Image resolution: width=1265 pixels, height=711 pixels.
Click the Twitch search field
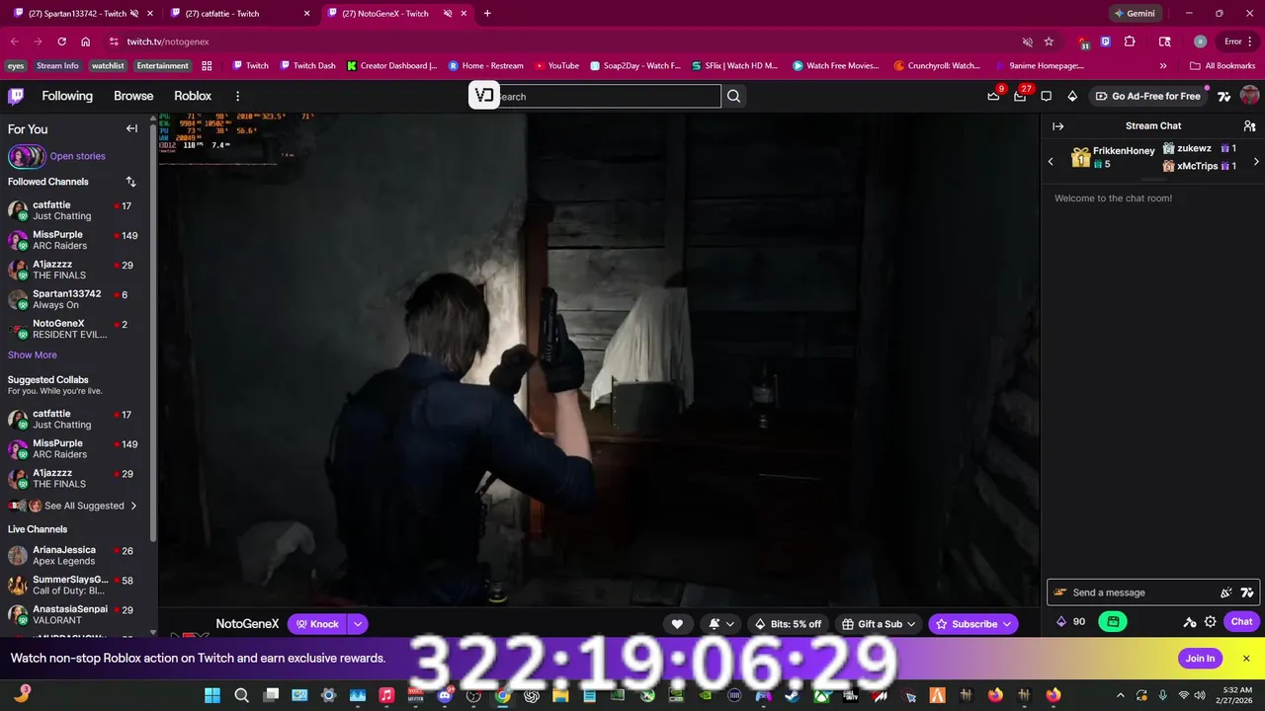[609, 96]
